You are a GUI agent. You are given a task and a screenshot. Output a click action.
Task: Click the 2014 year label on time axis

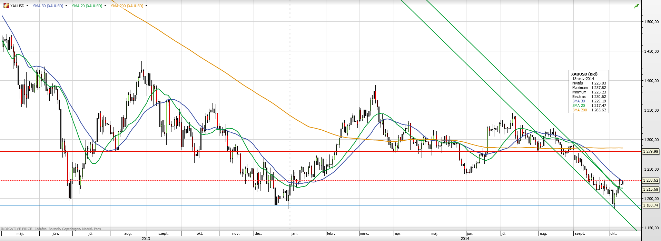(465, 239)
